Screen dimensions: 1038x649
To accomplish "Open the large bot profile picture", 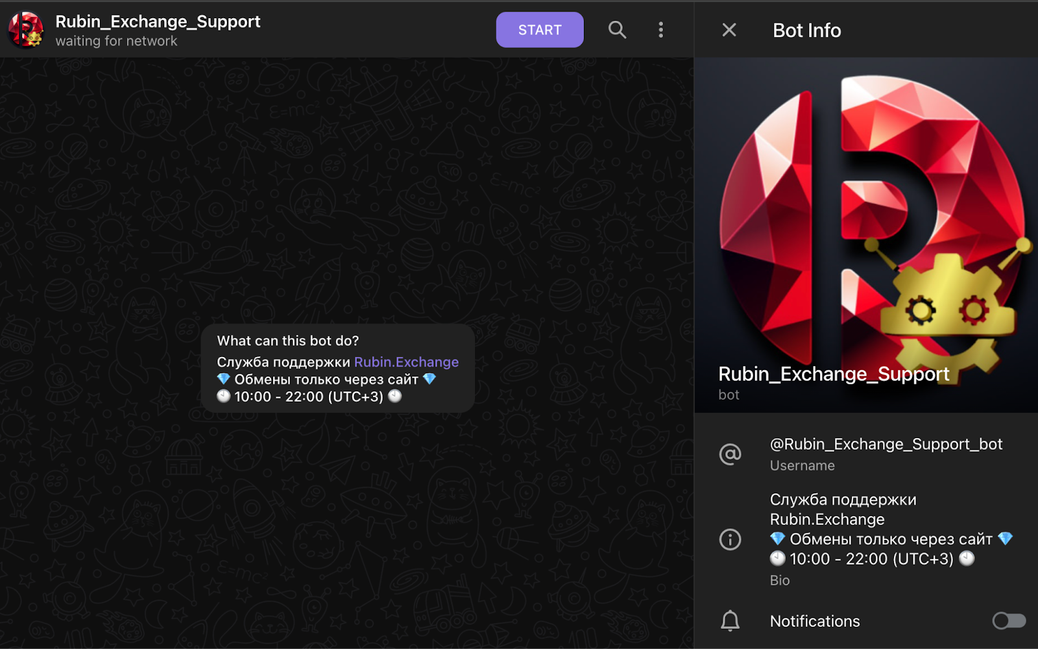I will (x=866, y=235).
